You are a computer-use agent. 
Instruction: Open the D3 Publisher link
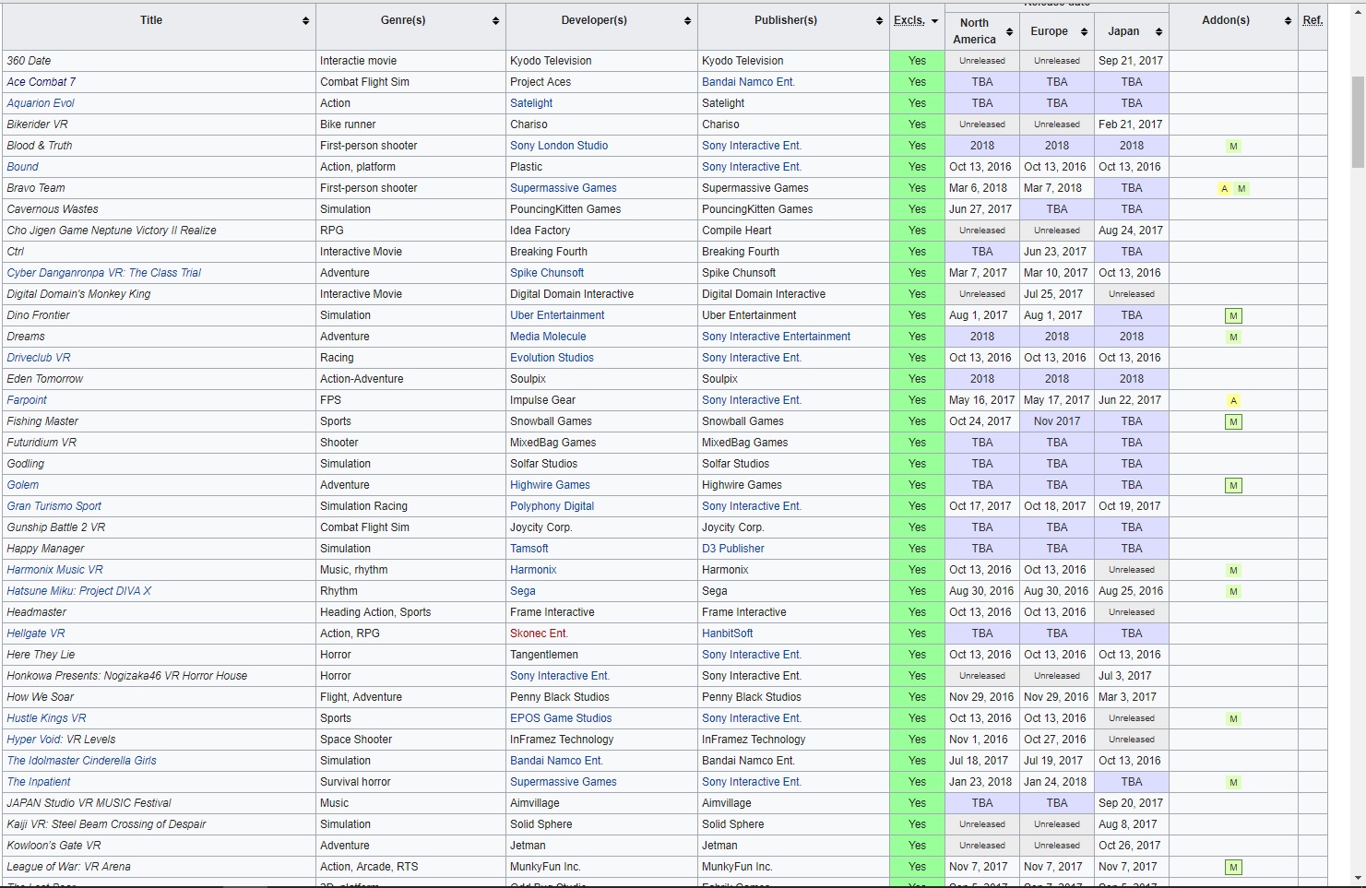click(732, 549)
